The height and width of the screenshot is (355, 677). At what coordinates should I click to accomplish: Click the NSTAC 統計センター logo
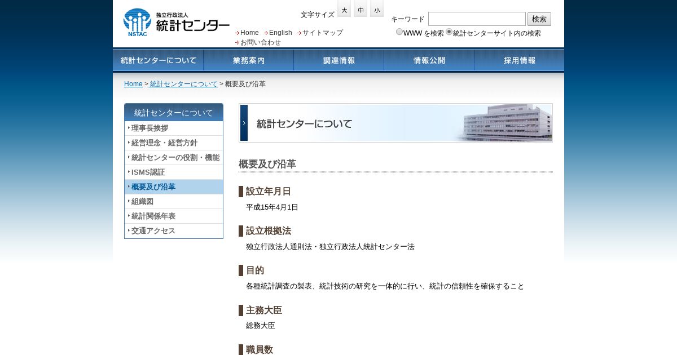pyautogui.click(x=177, y=23)
